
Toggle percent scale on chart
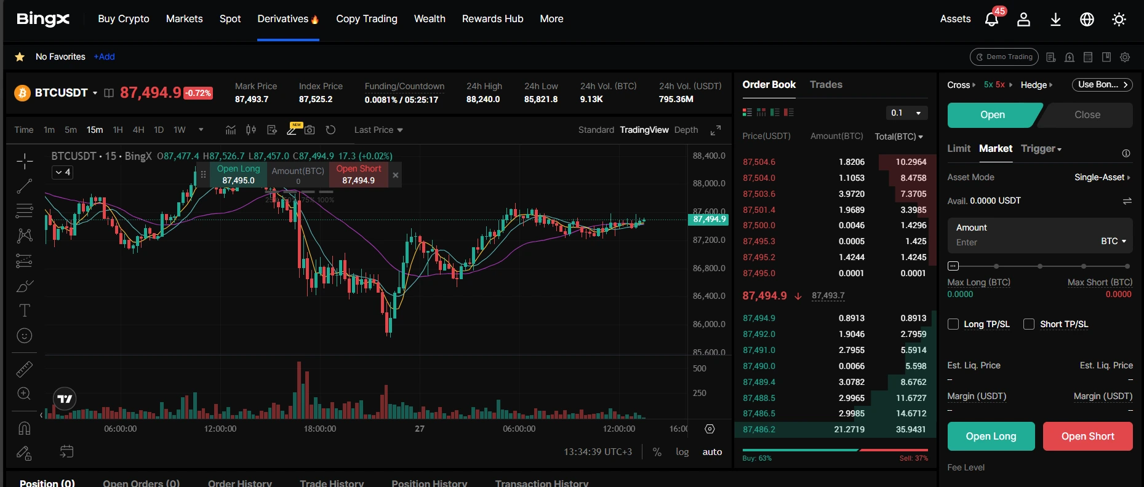pyautogui.click(x=657, y=452)
